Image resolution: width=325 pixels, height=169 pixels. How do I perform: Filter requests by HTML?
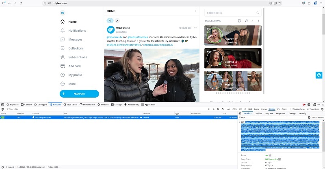coord(234,109)
